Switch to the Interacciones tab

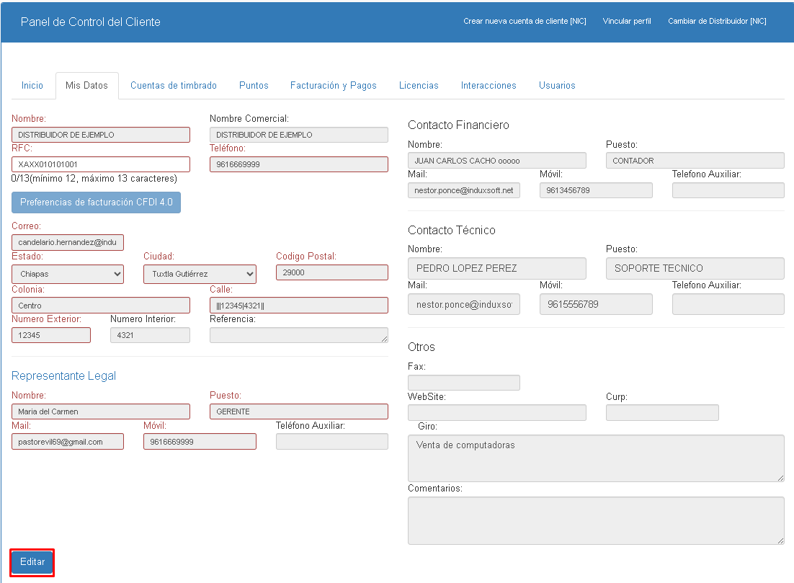coord(489,85)
